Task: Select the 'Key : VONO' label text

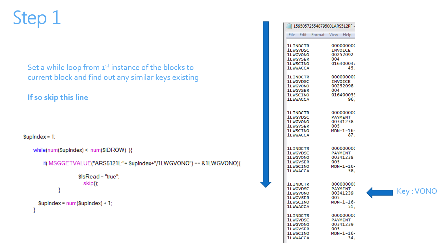Action: (417, 191)
